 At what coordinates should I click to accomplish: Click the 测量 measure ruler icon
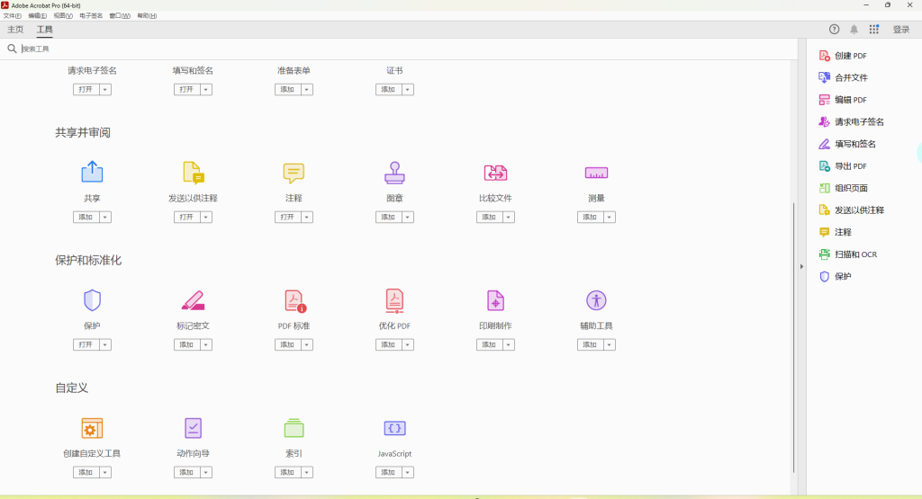pos(596,173)
